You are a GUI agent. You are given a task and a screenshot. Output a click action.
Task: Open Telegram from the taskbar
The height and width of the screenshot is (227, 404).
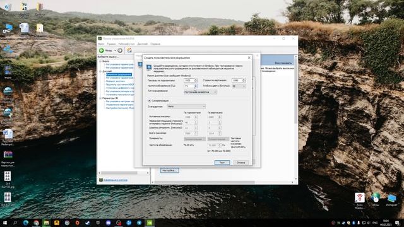click(139, 223)
